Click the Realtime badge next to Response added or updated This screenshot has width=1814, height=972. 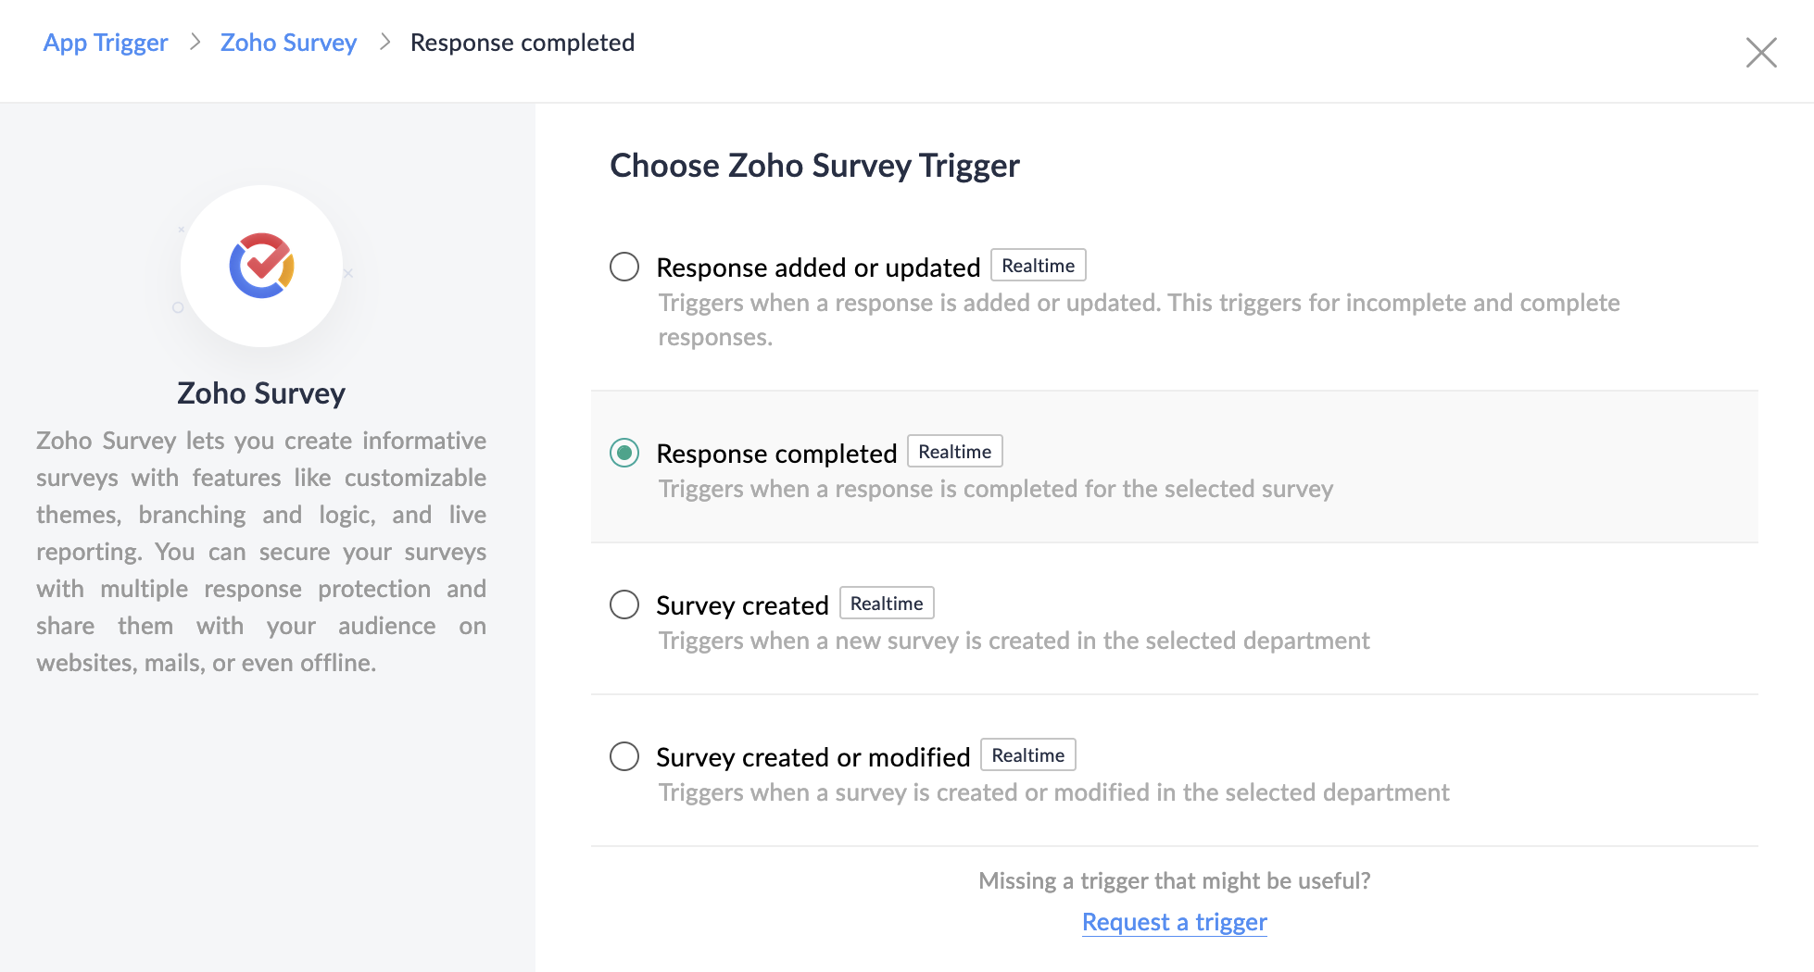(1038, 266)
